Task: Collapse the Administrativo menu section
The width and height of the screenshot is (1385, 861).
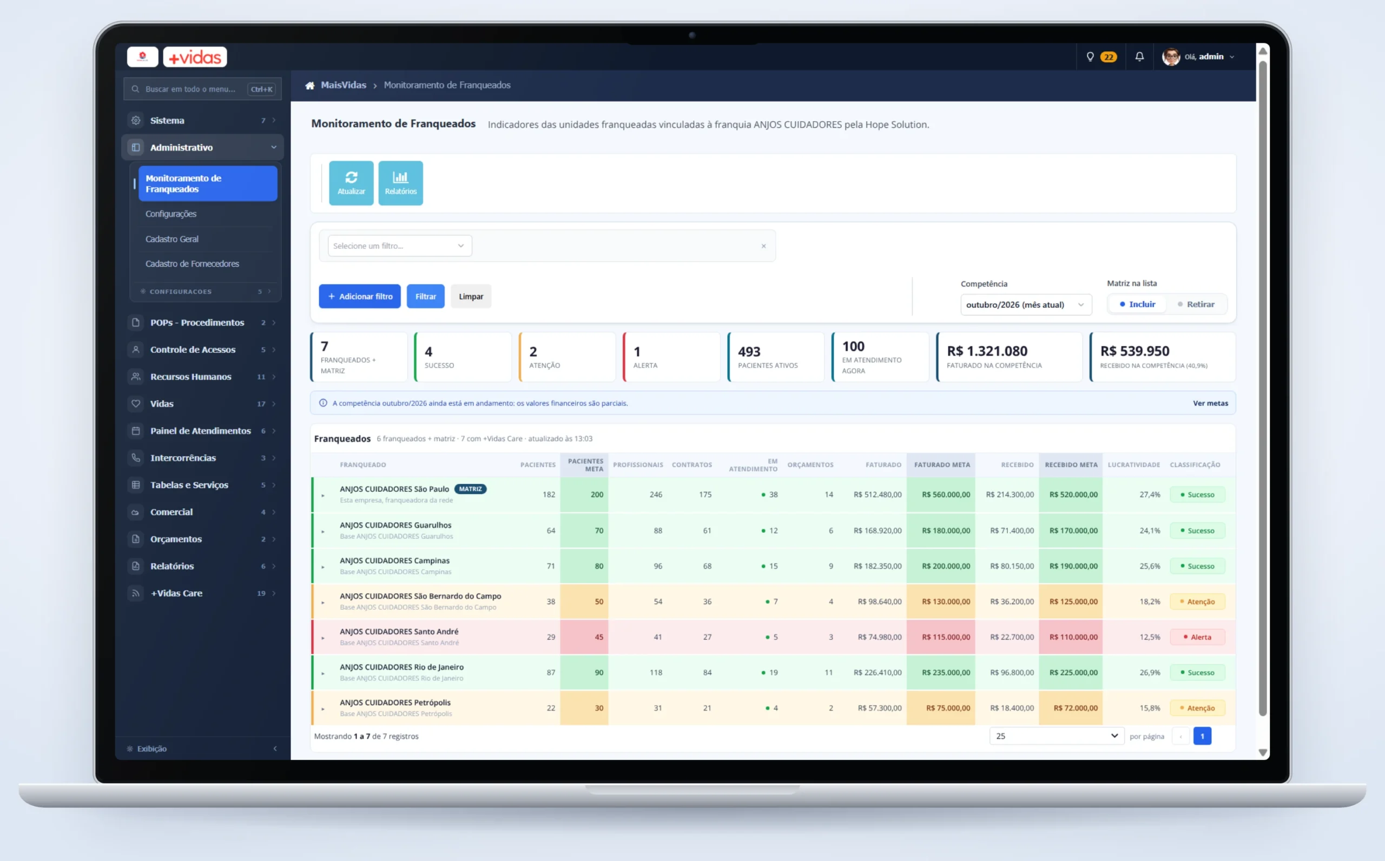Action: 202,148
